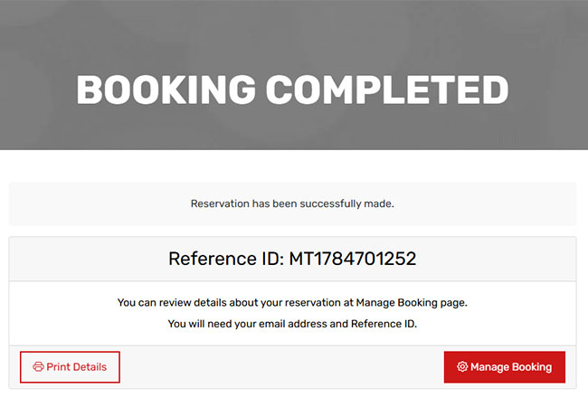Click the BOOKING COMPLETED heading
This screenshot has height=407, width=588.
(x=292, y=90)
